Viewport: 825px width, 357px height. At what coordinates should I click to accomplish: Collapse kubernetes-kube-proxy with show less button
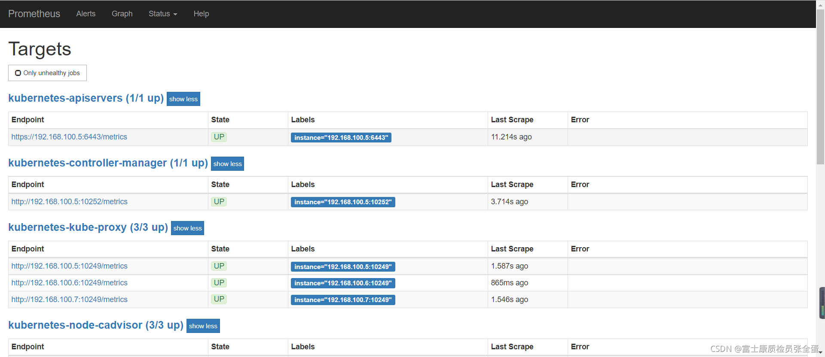pyautogui.click(x=188, y=228)
